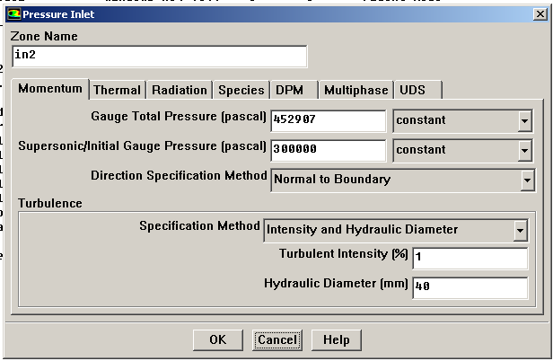
Task: Click the Supersonic/Initial Gauge Pressure input
Action: pos(328,150)
